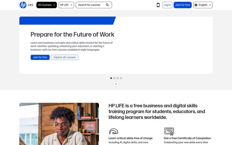The image size is (232, 145).
Task: Click the mobile phone app icon
Action: 158,5
